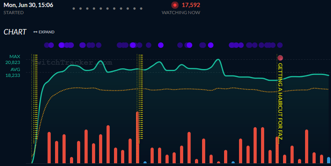The width and height of the screenshot is (331, 166).
Task: Open the GETTING A HAIRCUT FOR FAZ title label
Action: [x=280, y=102]
